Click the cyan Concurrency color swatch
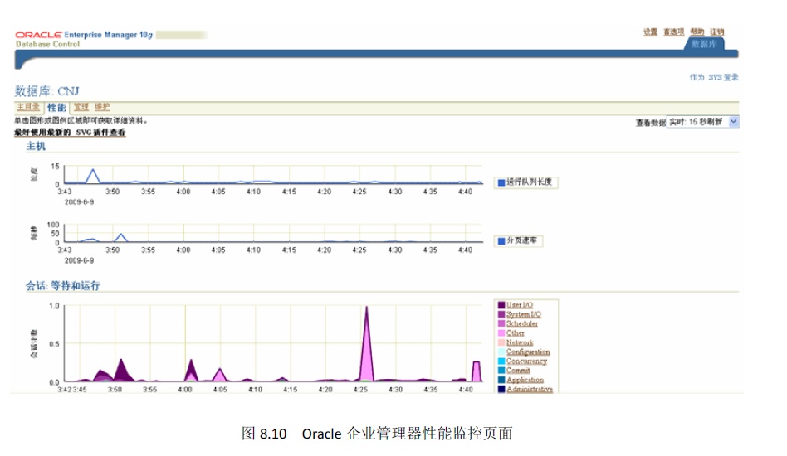The height and width of the screenshot is (456, 787). 501,361
